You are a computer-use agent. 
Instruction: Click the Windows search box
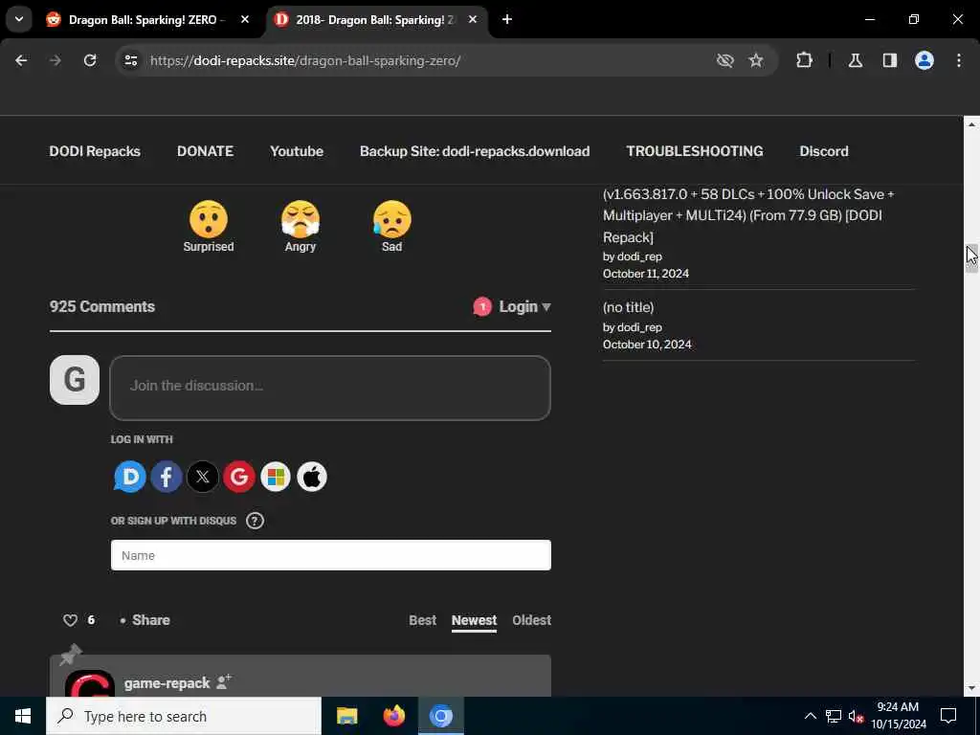(184, 716)
